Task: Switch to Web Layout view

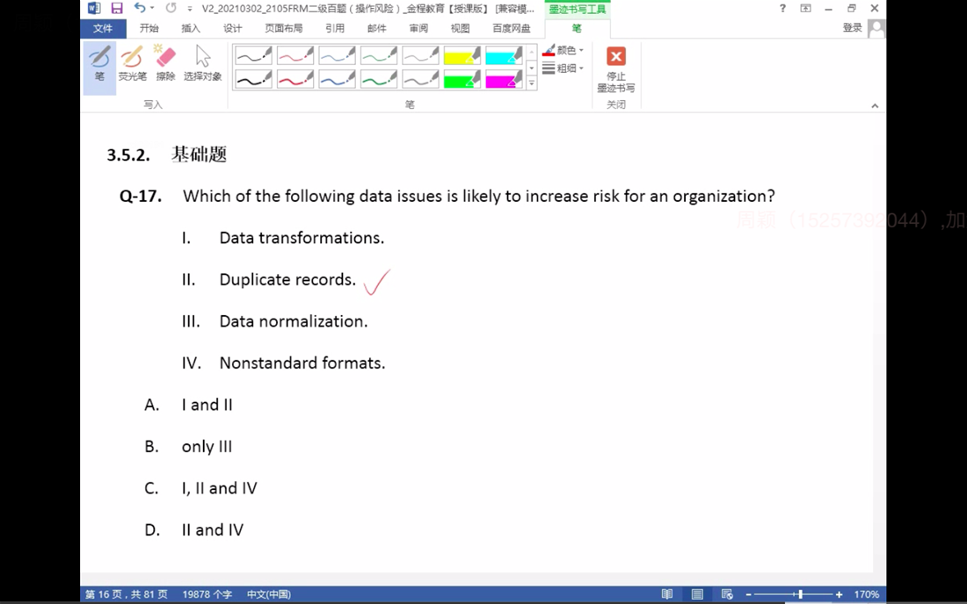Action: [727, 594]
